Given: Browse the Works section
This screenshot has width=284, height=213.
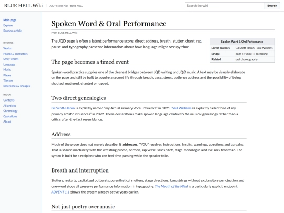Looking at the screenshot, I should 7,48.
